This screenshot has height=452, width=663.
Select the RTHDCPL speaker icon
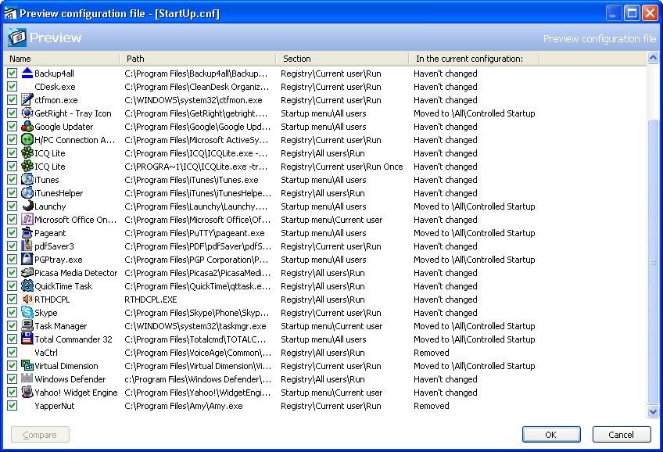click(27, 299)
